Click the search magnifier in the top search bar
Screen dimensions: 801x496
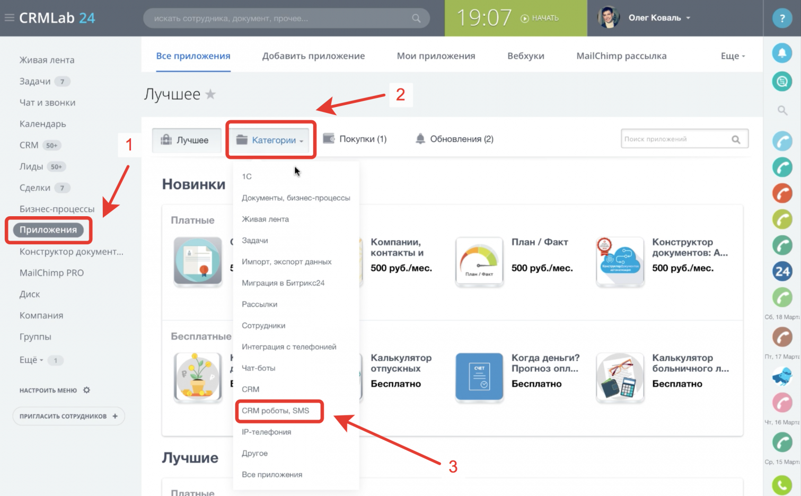pos(416,19)
